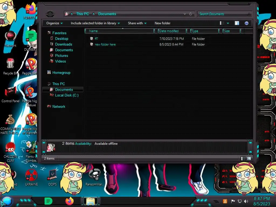Click This PC in address breadcrumb
The width and height of the screenshot is (276, 207).
[x=82, y=14]
